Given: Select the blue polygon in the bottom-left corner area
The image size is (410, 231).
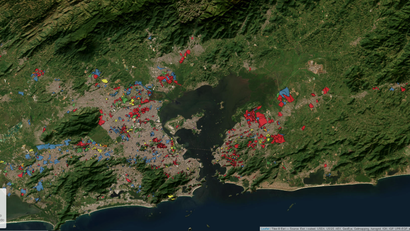Looking at the screenshot, I should coord(39,185).
